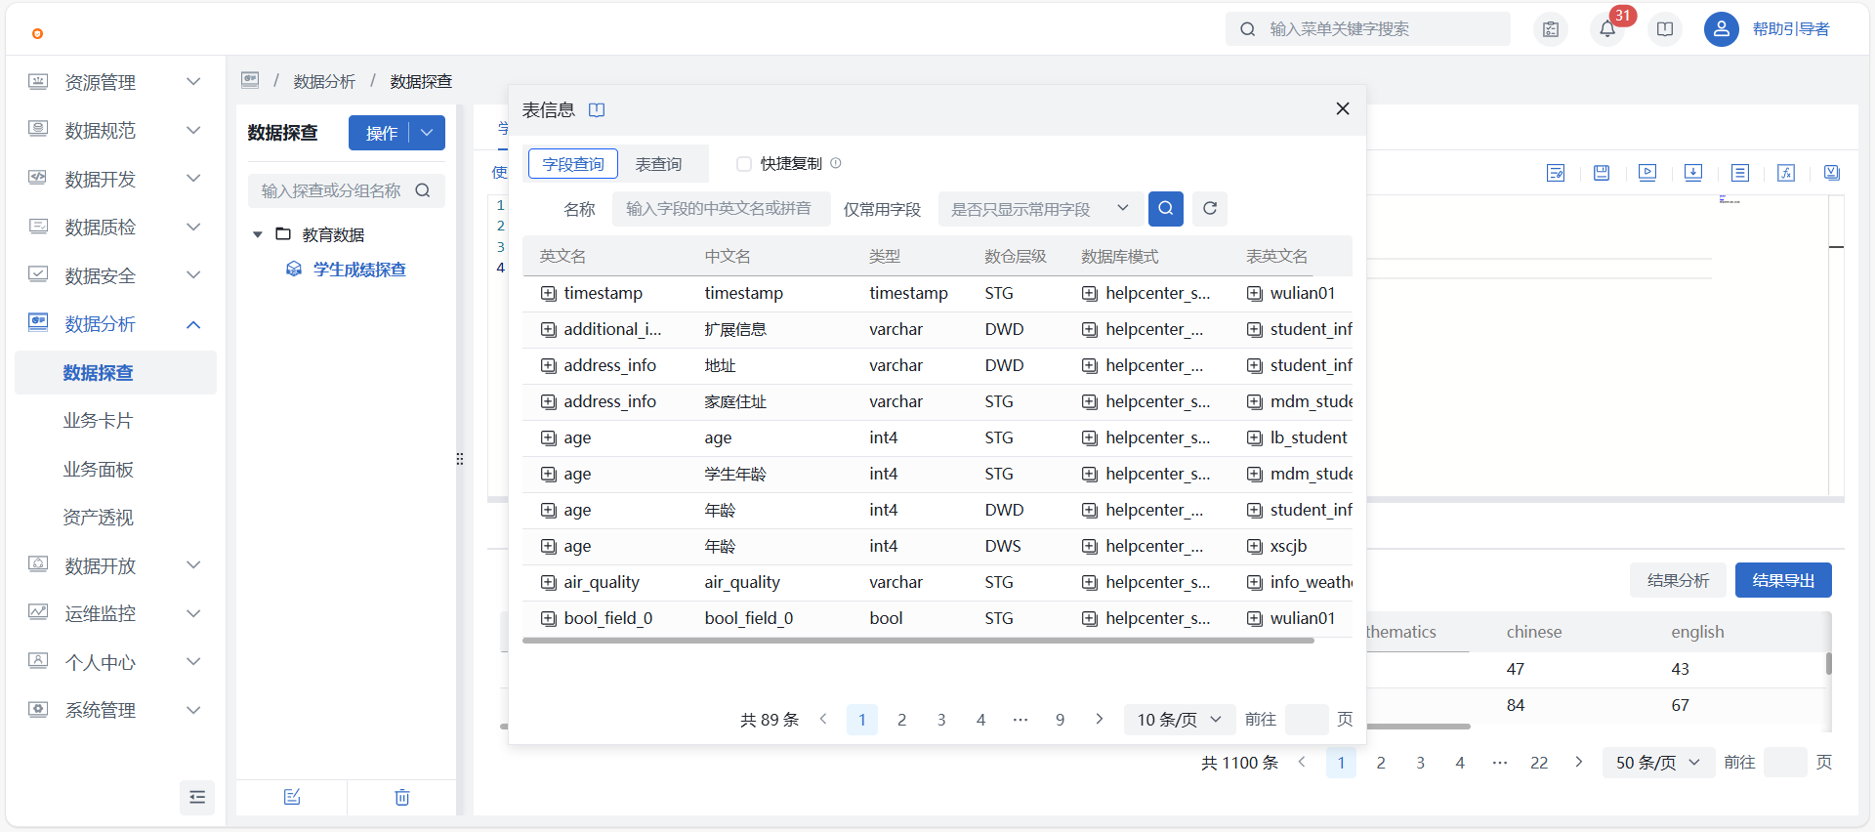
Task: Click the home breadcrumb icon
Action: [250, 80]
